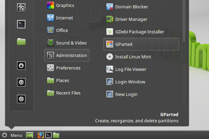The height and width of the screenshot is (139, 209).
Task: Click the Domain Blocker icon
Action: (110, 7)
